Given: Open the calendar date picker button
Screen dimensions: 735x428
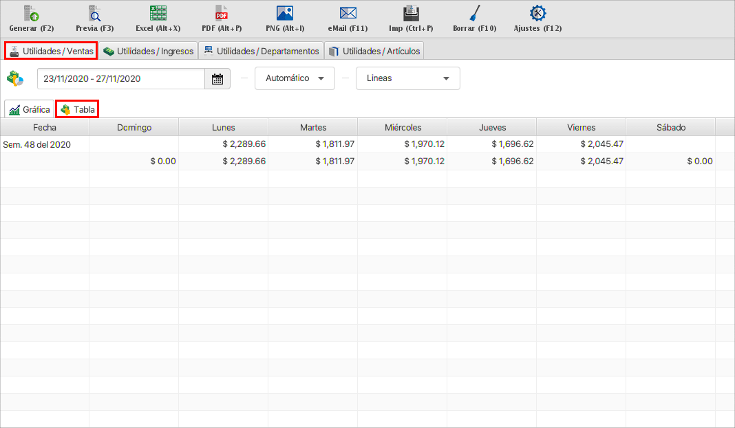Looking at the screenshot, I should click(x=217, y=79).
